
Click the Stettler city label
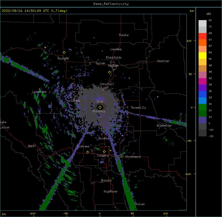[163, 61]
